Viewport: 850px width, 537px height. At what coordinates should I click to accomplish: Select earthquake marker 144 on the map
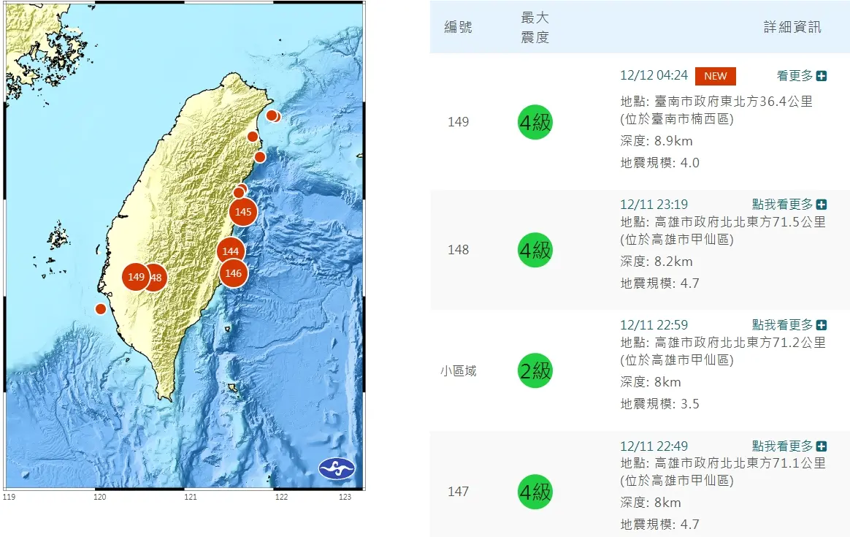229,251
